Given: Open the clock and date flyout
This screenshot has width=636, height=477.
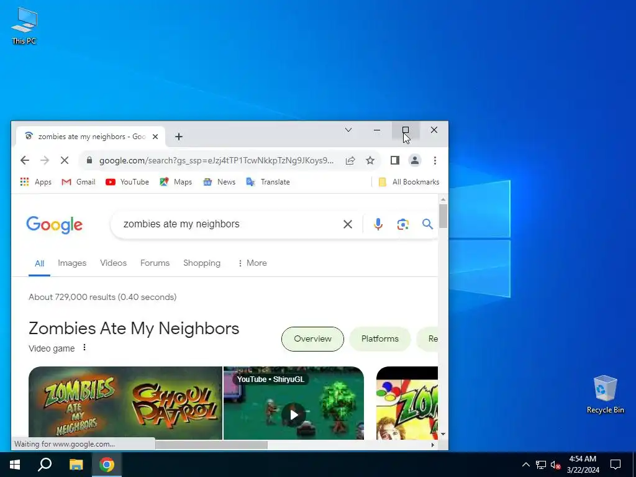Looking at the screenshot, I should 583,465.
